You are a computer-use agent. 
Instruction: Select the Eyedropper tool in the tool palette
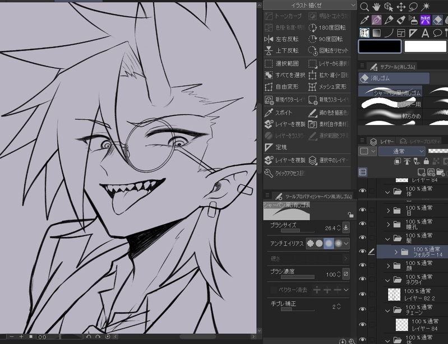(364, 20)
